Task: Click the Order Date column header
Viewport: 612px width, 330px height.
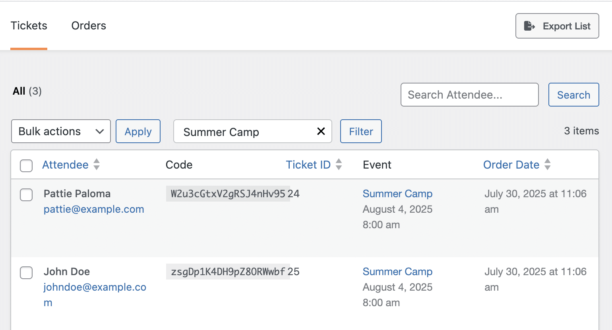Action: (511, 165)
